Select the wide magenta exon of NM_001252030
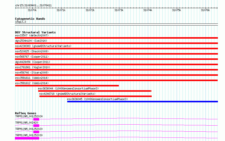Viewport: 225px width, 141px height. (x=27, y=138)
